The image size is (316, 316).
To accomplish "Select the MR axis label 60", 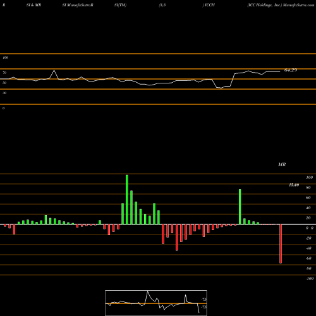I will coord(308,198).
